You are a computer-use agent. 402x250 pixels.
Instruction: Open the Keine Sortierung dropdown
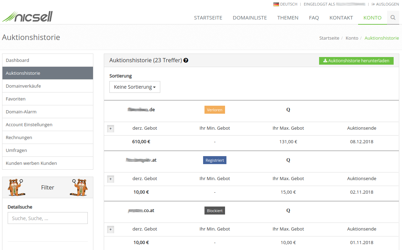pos(134,87)
